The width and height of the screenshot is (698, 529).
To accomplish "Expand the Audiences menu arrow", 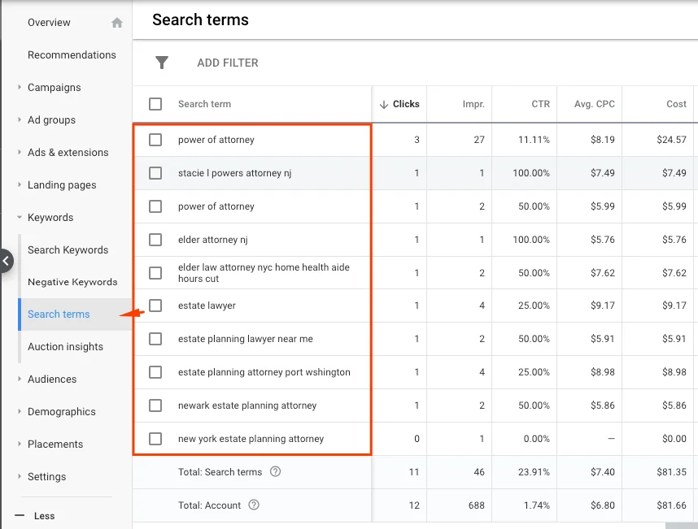I will (20, 379).
